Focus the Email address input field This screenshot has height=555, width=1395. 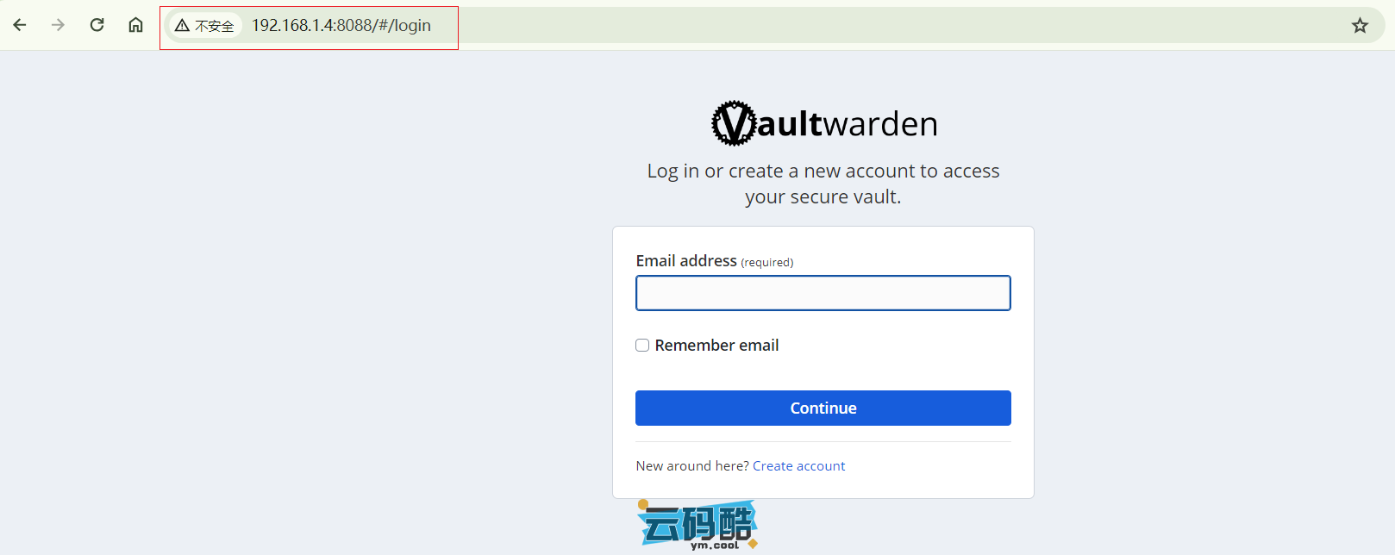pos(823,293)
